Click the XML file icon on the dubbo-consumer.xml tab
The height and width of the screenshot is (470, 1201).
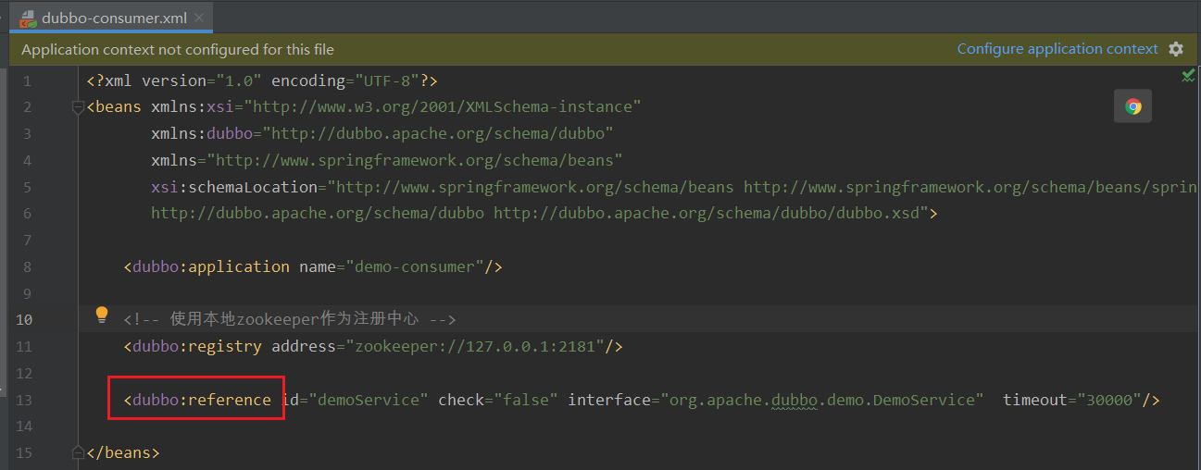(x=29, y=18)
